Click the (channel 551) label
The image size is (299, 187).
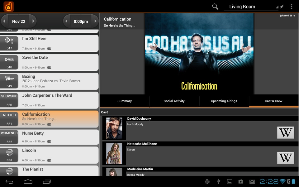(x=287, y=16)
